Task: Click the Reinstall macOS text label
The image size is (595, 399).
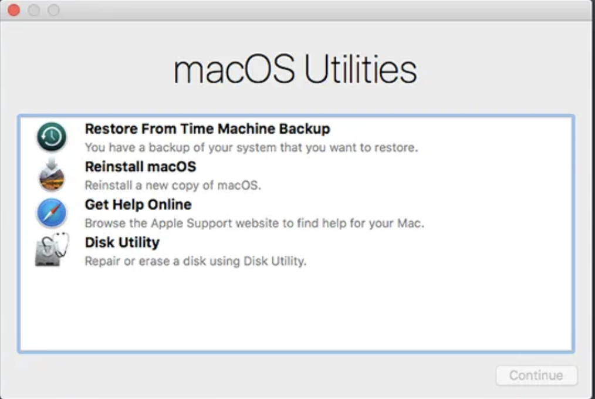Action: (x=141, y=167)
